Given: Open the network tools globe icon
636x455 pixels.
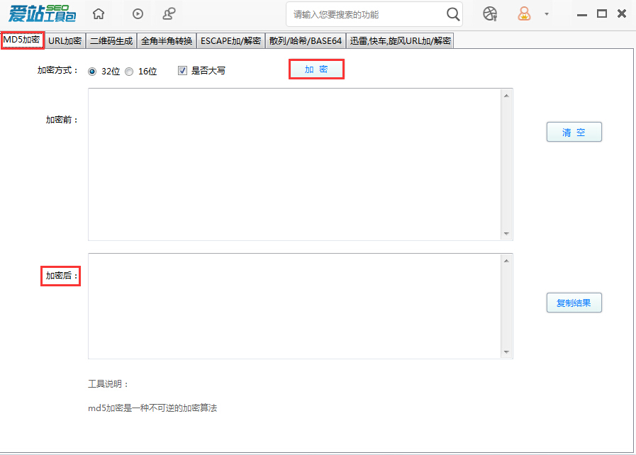Looking at the screenshot, I should coord(489,13).
